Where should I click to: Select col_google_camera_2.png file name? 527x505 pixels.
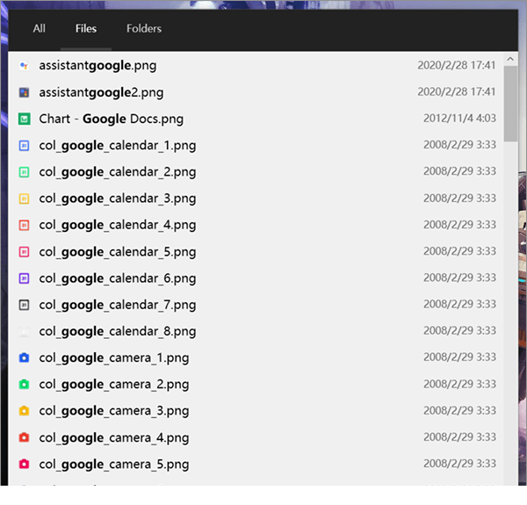114,385
